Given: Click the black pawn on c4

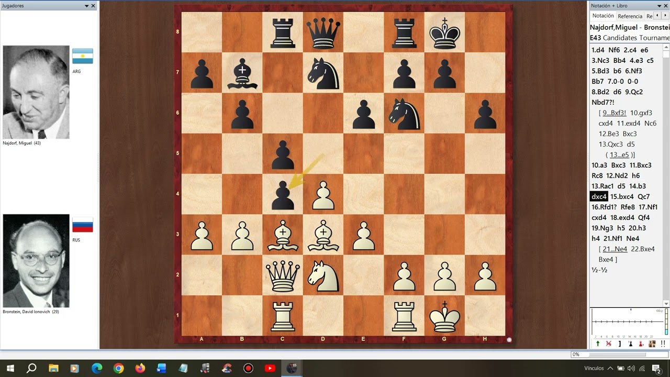Looking at the screenshot, I should [283, 195].
